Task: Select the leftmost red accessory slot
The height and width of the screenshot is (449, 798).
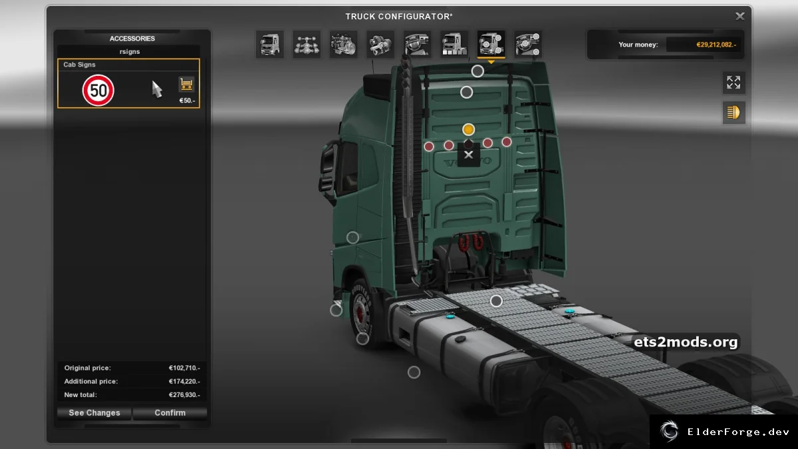Action: click(x=429, y=146)
